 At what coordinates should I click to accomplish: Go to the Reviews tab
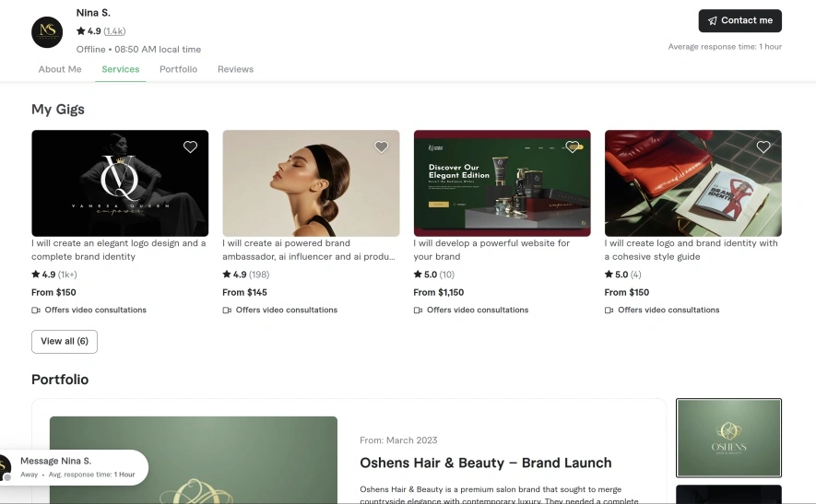point(235,69)
